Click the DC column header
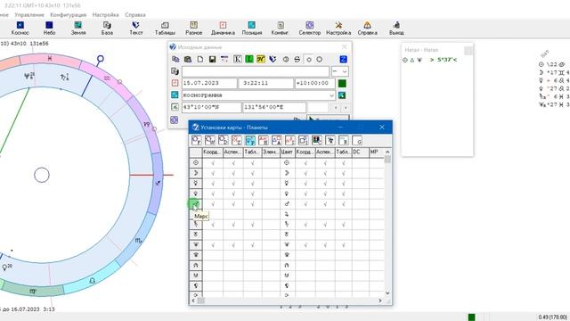This screenshot has width=570, height=321. 360,152
